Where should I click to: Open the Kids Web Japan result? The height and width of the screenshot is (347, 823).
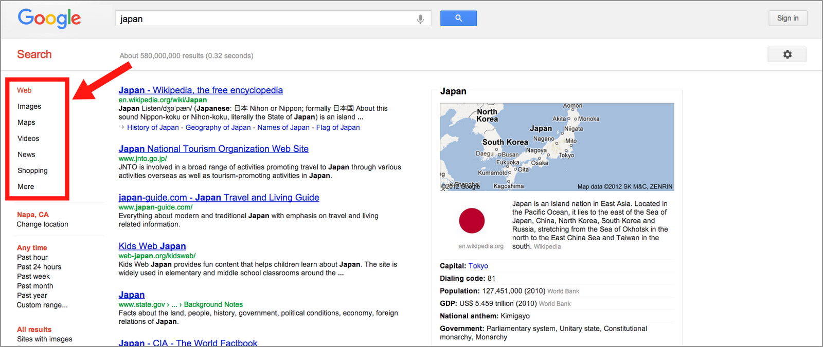point(152,246)
